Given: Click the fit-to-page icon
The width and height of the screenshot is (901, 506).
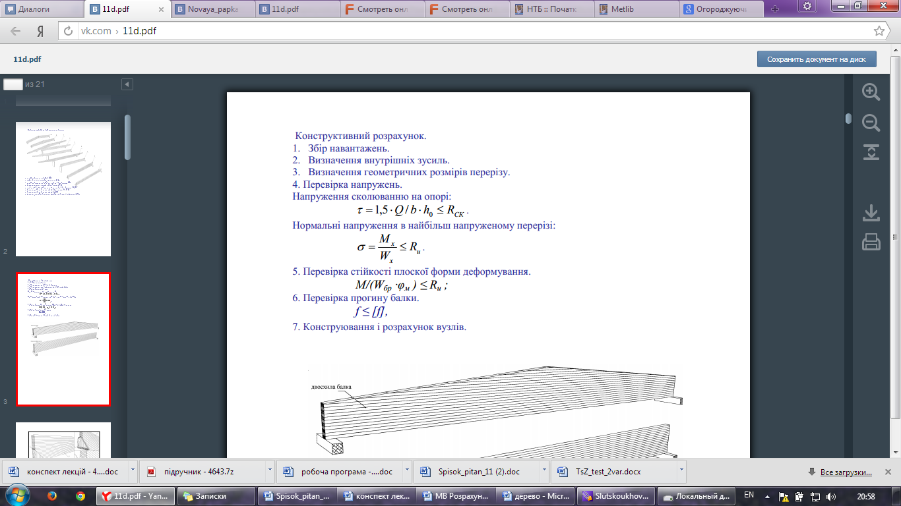Looking at the screenshot, I should (x=871, y=152).
